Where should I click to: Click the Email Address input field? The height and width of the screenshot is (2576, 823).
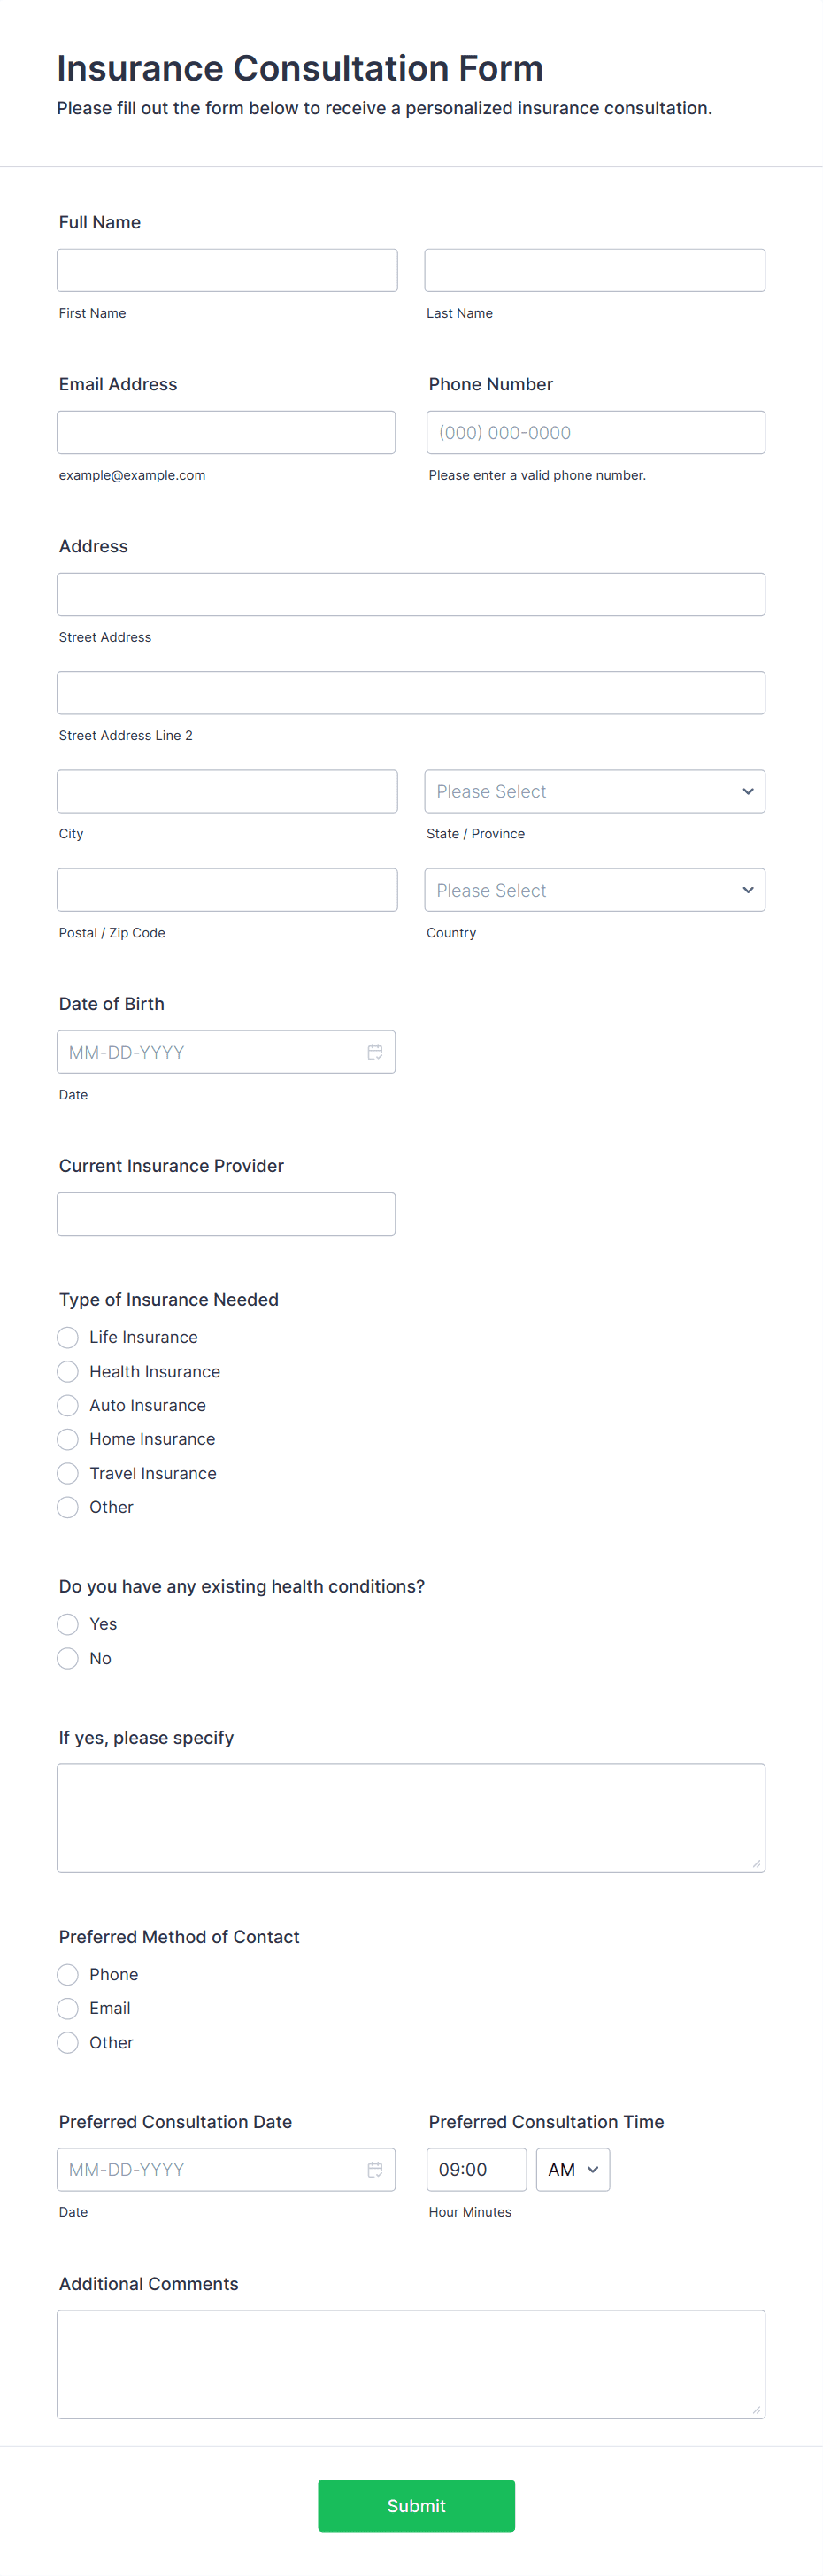[x=226, y=432]
